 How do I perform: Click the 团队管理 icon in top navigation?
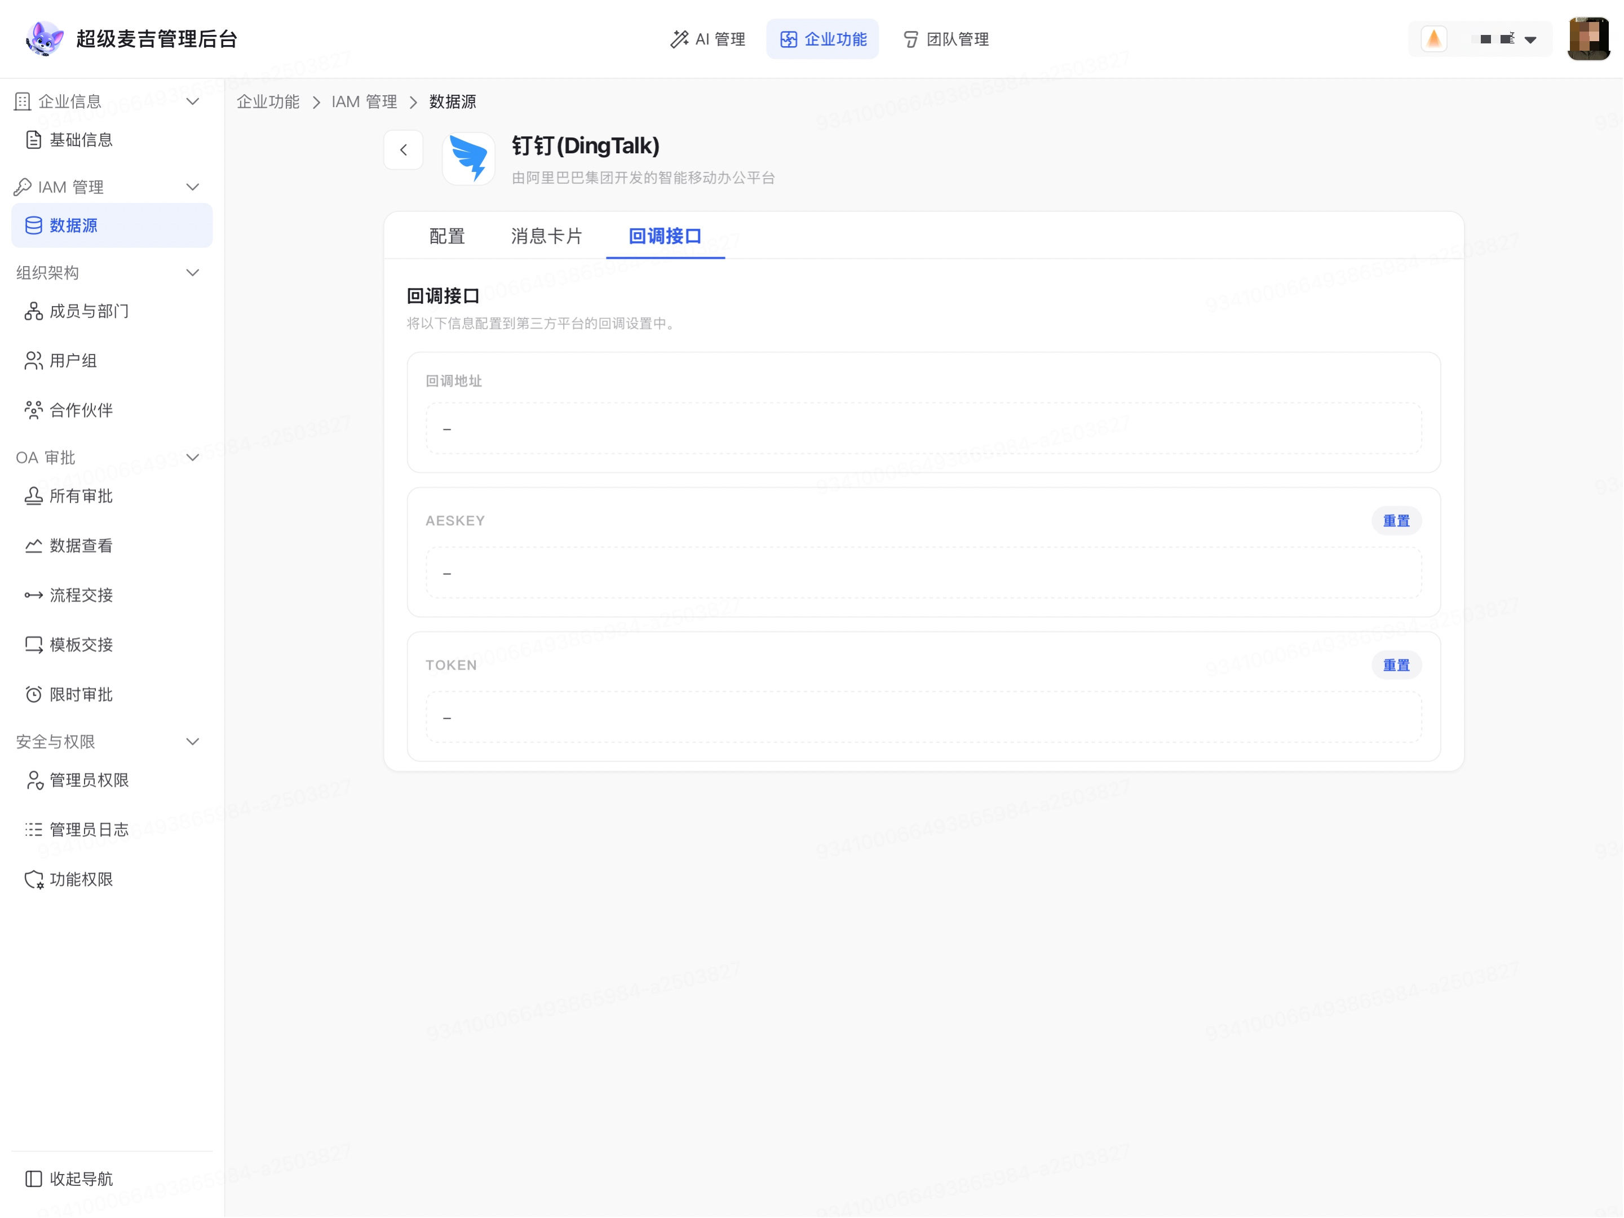910,39
